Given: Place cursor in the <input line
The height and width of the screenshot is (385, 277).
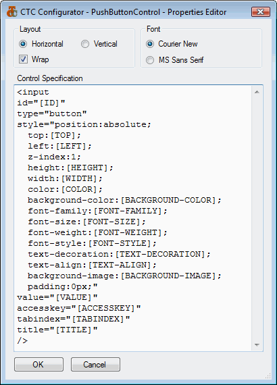Looking at the screenshot, I should click(33, 93).
